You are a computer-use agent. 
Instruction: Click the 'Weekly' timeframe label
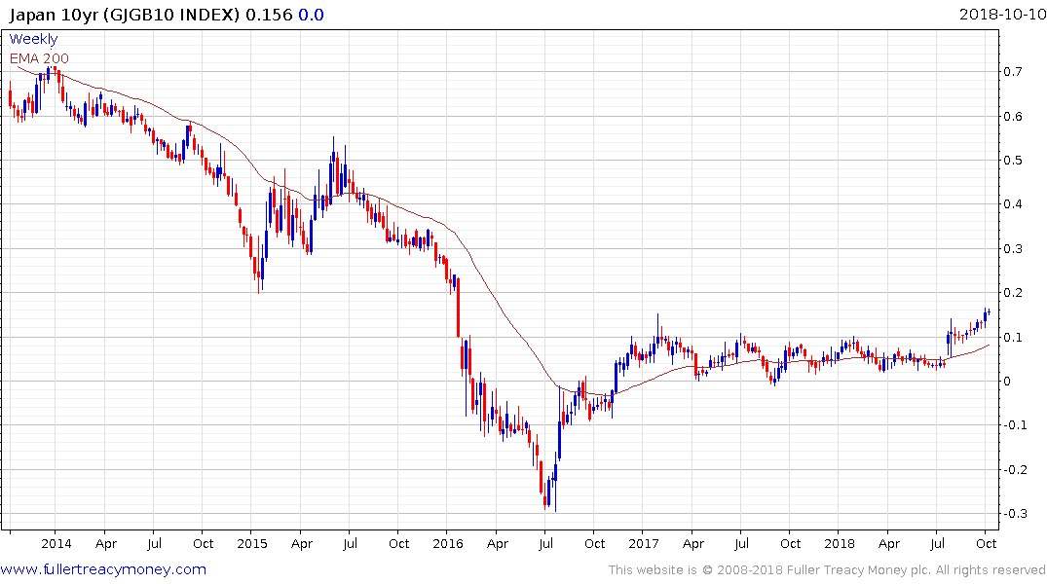pyautogui.click(x=33, y=39)
